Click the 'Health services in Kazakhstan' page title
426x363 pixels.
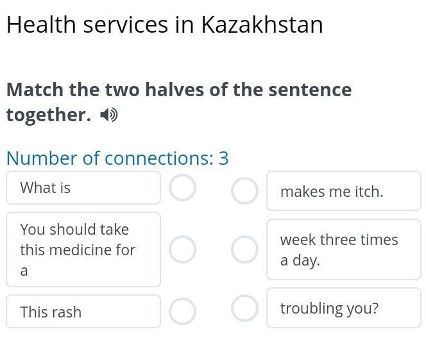coord(164,25)
